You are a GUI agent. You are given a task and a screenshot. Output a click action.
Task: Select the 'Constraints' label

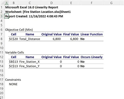(13, 80)
